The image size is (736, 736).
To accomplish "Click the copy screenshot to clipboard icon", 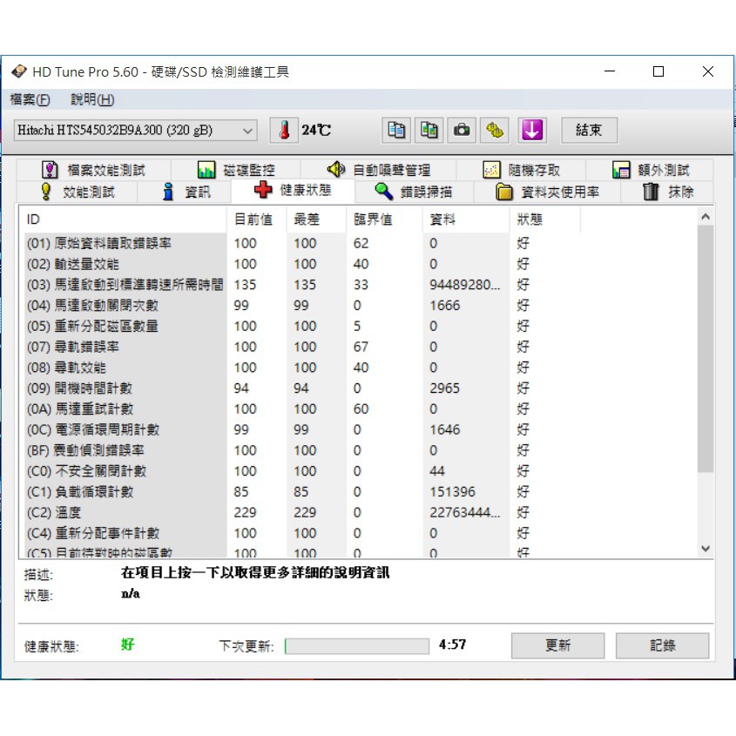I will pos(429,131).
